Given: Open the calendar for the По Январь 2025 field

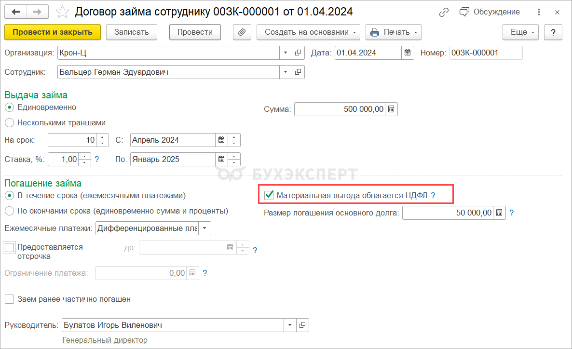Looking at the screenshot, I should (221, 160).
